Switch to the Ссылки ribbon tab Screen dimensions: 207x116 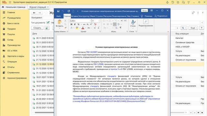99,16
